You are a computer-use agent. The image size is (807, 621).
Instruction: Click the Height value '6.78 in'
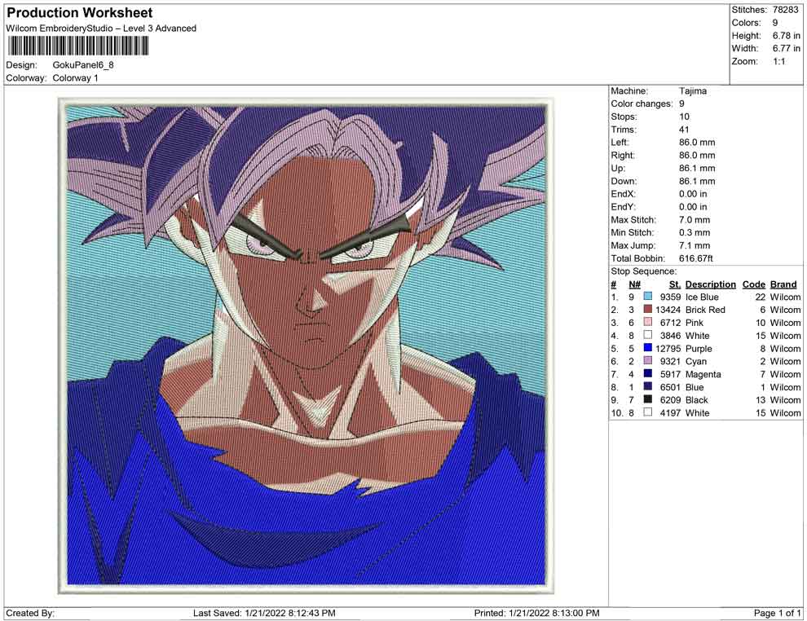pyautogui.click(x=786, y=36)
